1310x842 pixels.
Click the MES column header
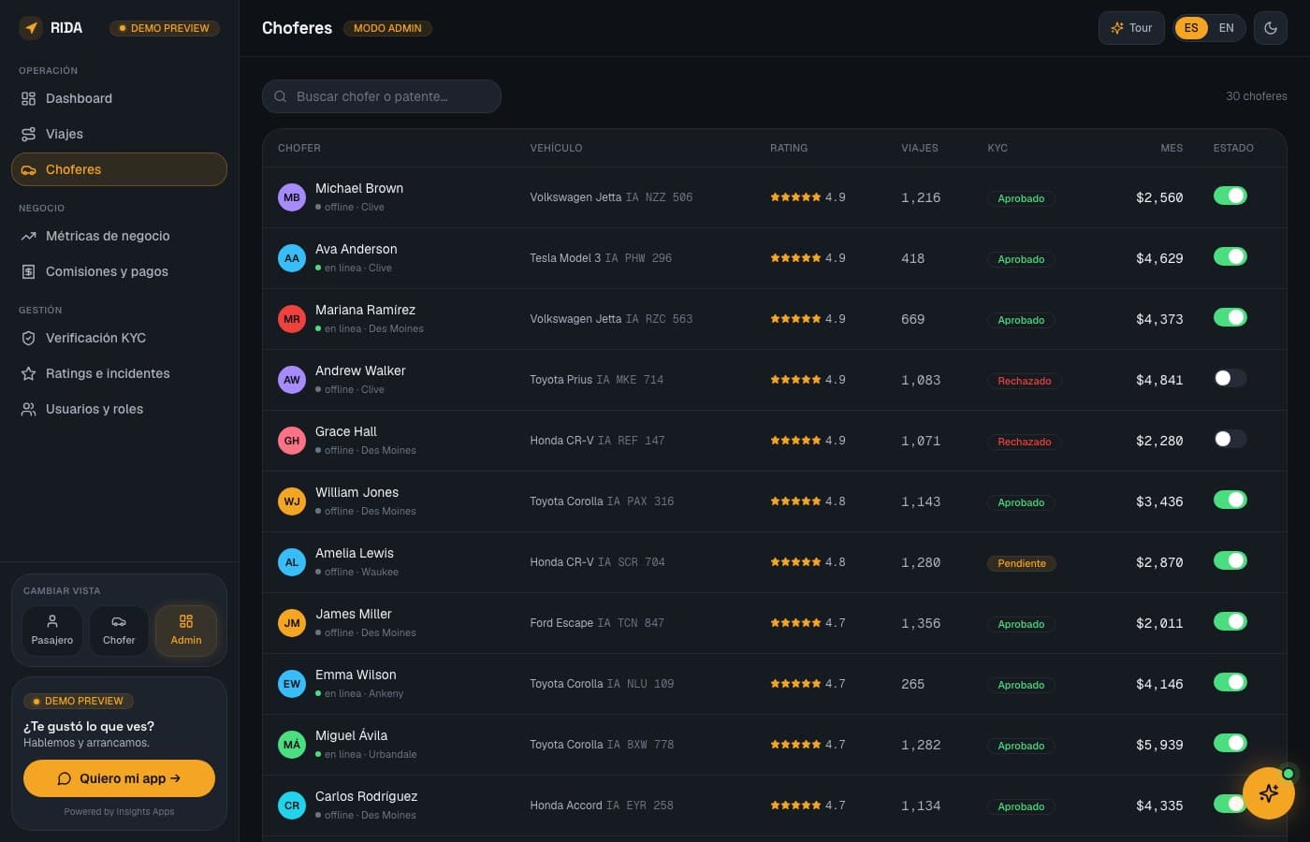click(x=1172, y=148)
